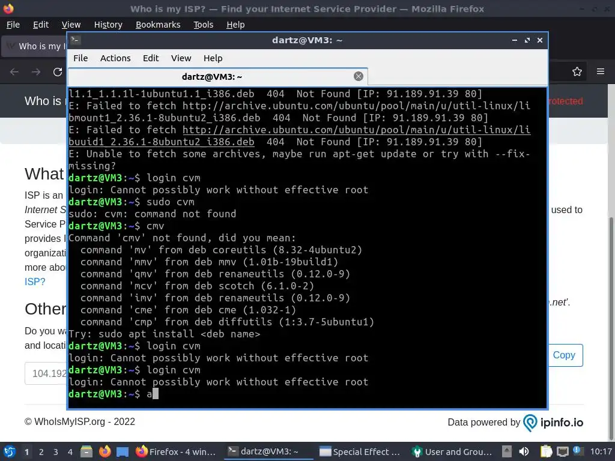The width and height of the screenshot is (615, 461).
Task: Click the 'rotected' red status text on webpage
Action: pyautogui.click(x=566, y=101)
